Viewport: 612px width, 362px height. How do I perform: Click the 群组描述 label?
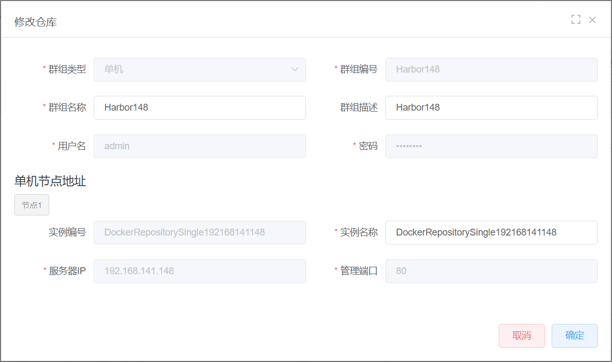click(359, 107)
